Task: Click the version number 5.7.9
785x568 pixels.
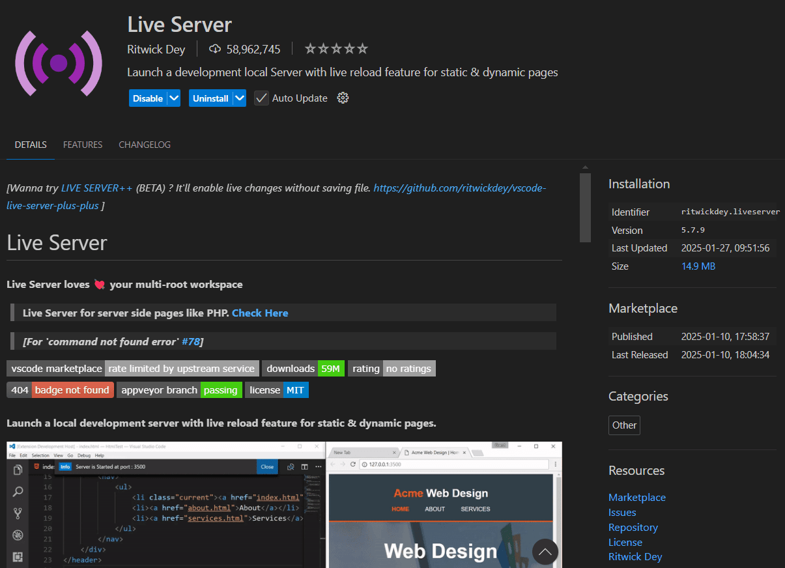Action: [693, 230]
